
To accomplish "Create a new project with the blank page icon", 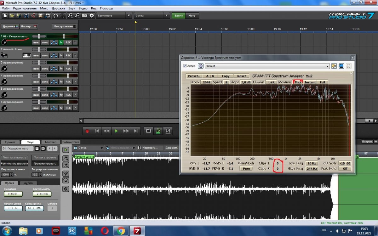I will click(x=5, y=15).
